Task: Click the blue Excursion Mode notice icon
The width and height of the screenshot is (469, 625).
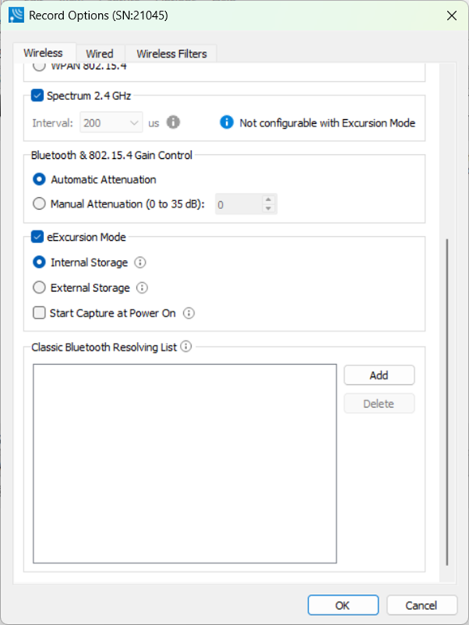Action: pos(227,122)
